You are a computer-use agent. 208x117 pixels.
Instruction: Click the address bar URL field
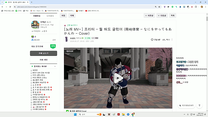click(85, 7)
